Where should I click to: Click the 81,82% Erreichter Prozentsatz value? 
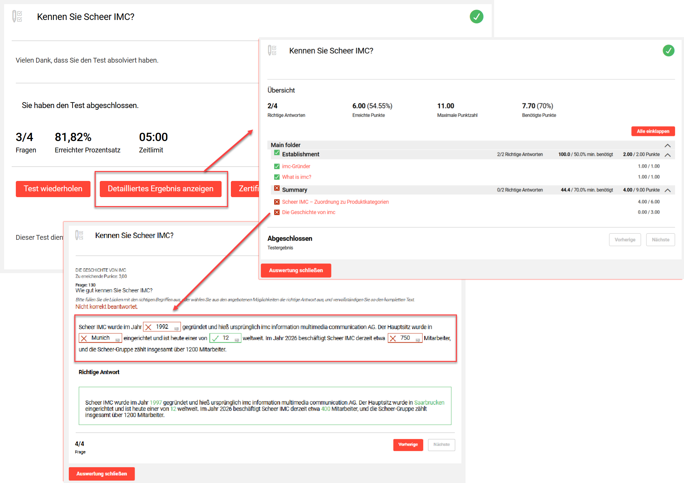[73, 137]
